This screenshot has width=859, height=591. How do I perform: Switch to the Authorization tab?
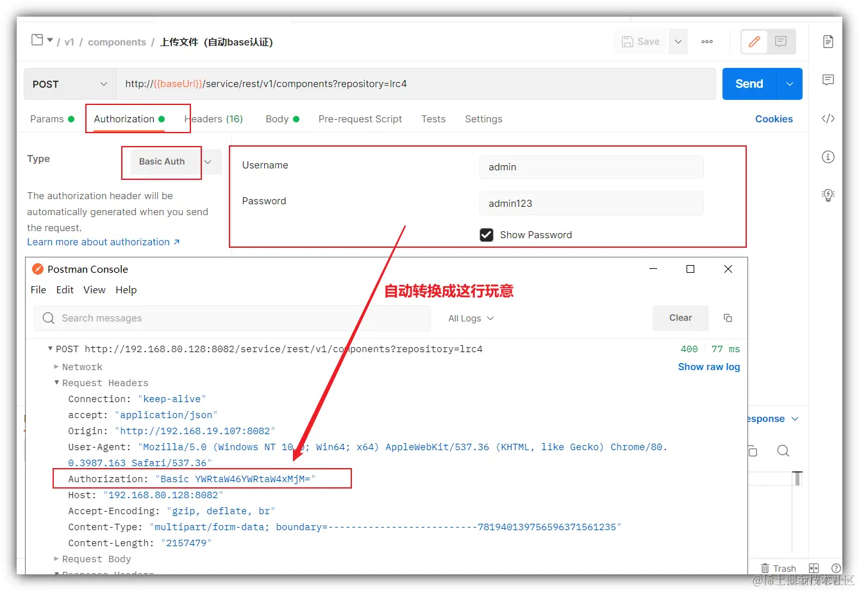click(x=129, y=119)
